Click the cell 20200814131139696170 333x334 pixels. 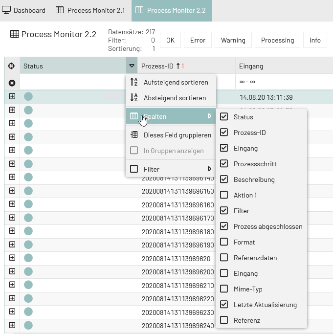tap(178, 218)
